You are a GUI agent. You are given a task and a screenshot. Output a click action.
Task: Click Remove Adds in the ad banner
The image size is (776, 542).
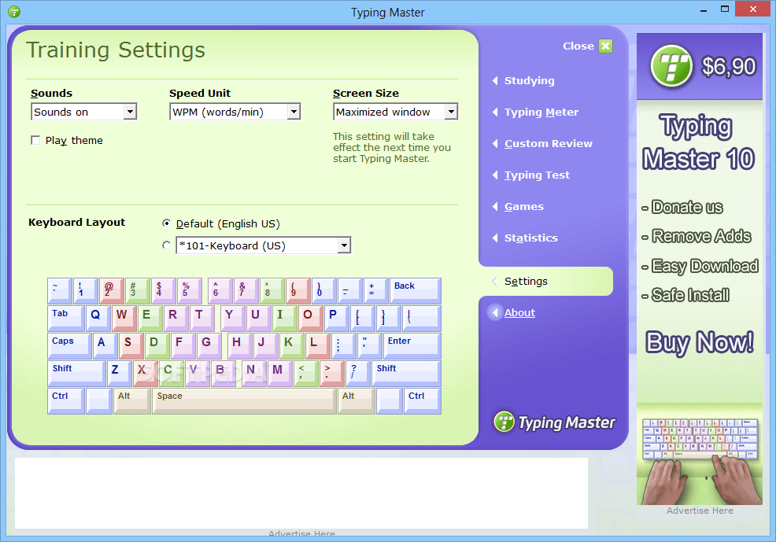point(701,236)
